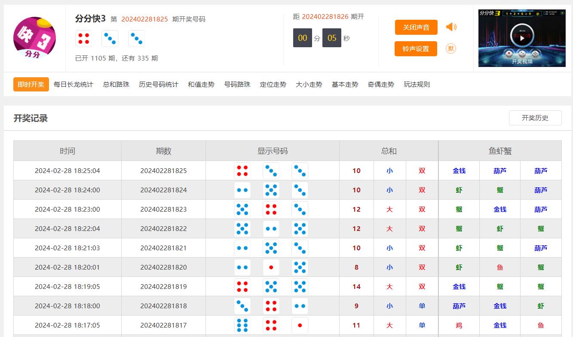Open the 定位走势 tab
This screenshot has width=573, height=337.
click(x=273, y=85)
